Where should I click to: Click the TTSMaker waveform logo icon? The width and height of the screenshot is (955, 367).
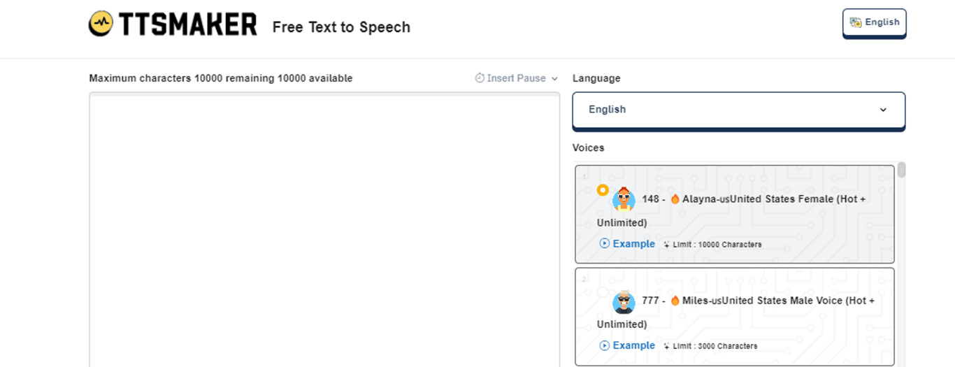[101, 24]
